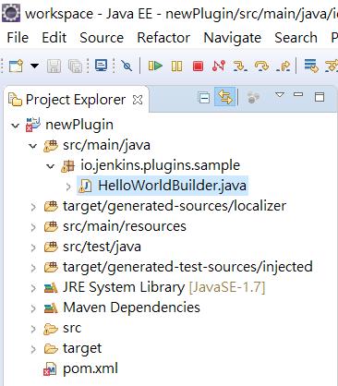Expand JRE System Library
This screenshot has width=338, height=386.
point(33,288)
